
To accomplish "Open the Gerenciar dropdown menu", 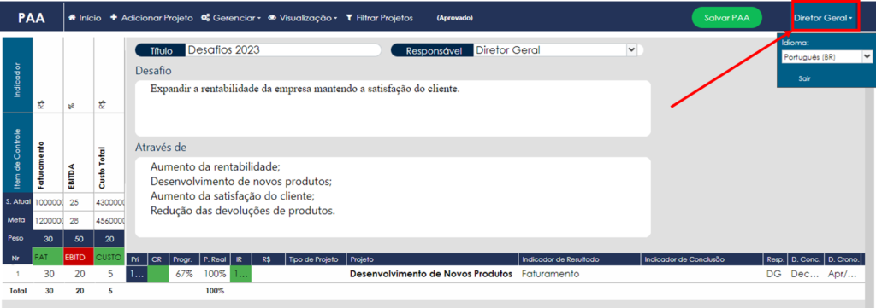I will coord(231,18).
